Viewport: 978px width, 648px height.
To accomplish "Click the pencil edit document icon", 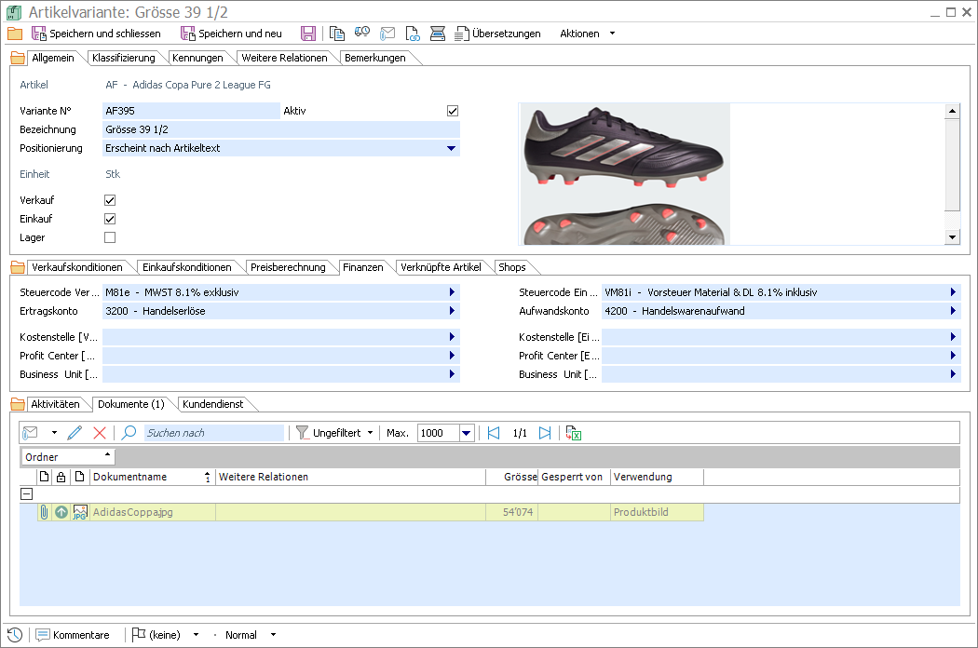I will 75,433.
